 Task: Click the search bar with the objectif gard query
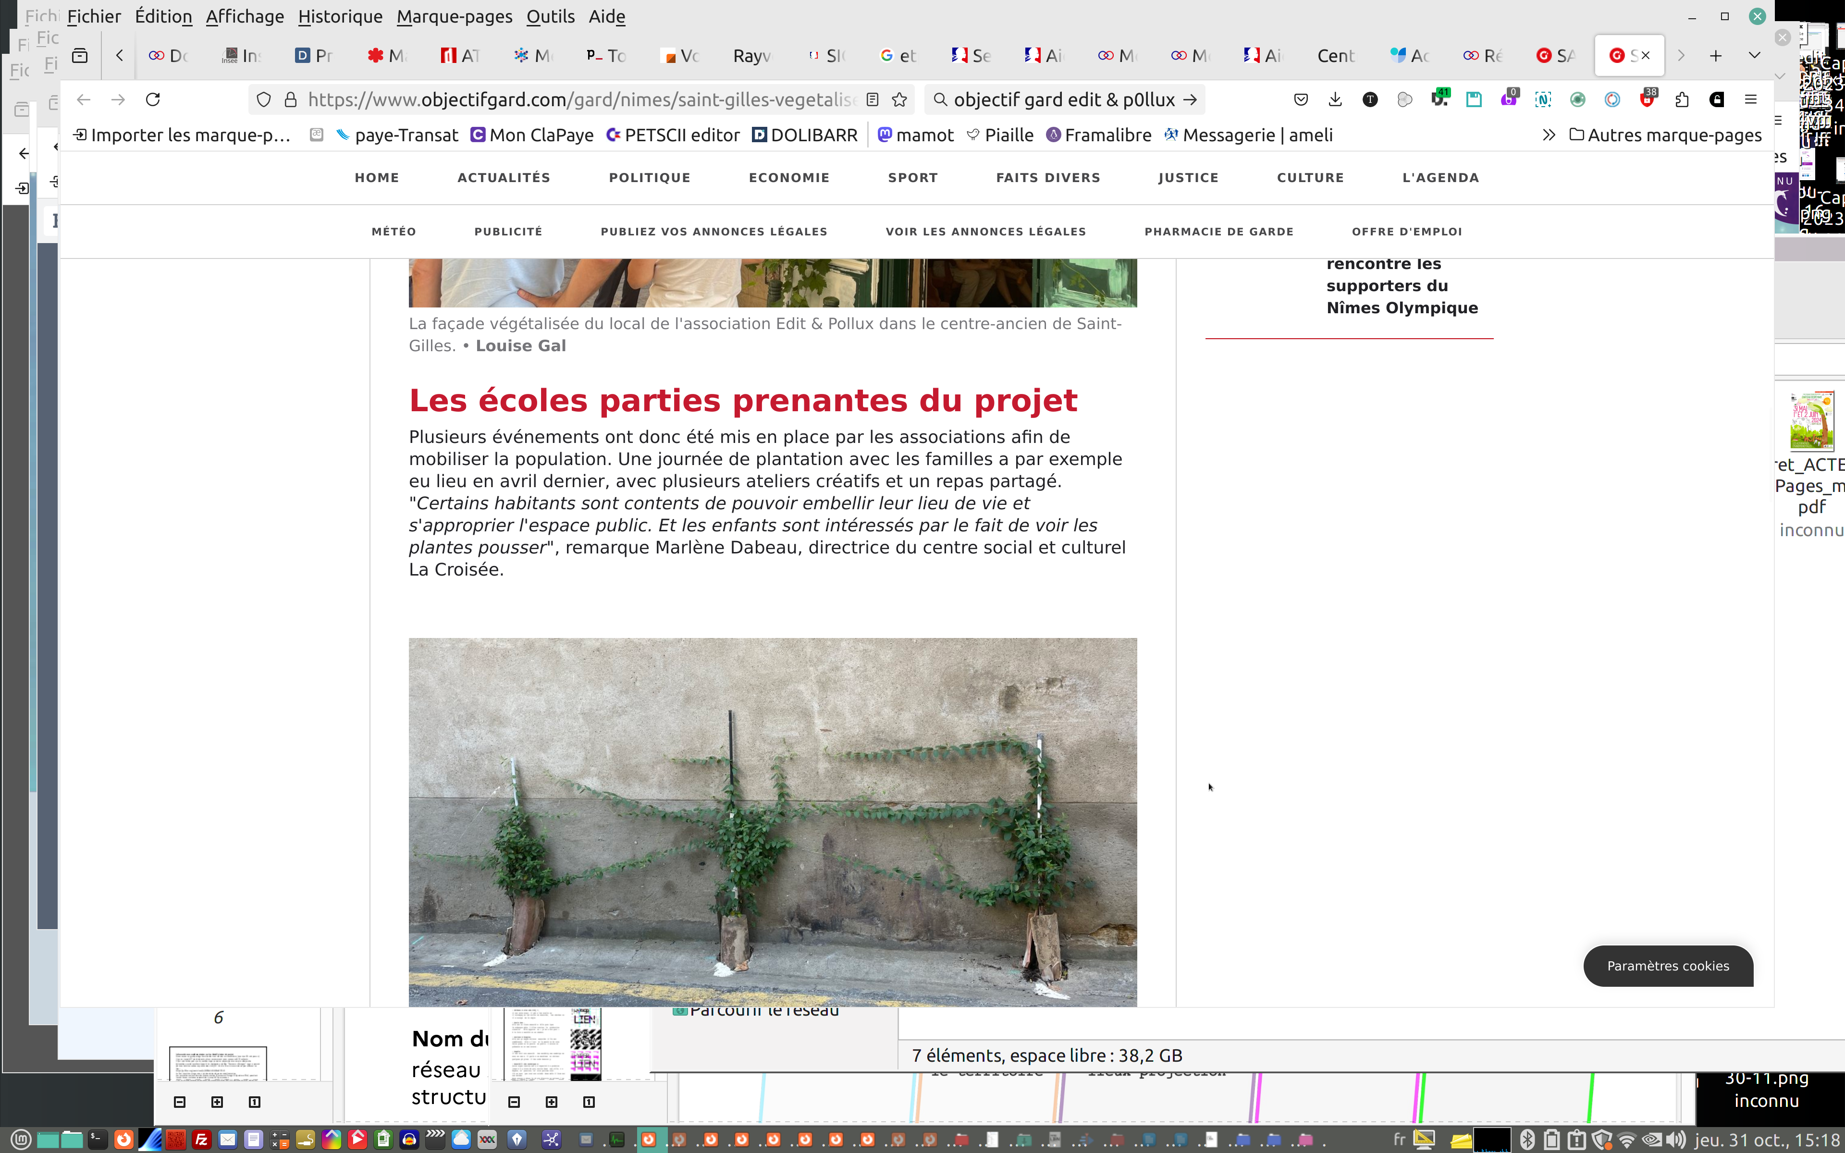1064,100
